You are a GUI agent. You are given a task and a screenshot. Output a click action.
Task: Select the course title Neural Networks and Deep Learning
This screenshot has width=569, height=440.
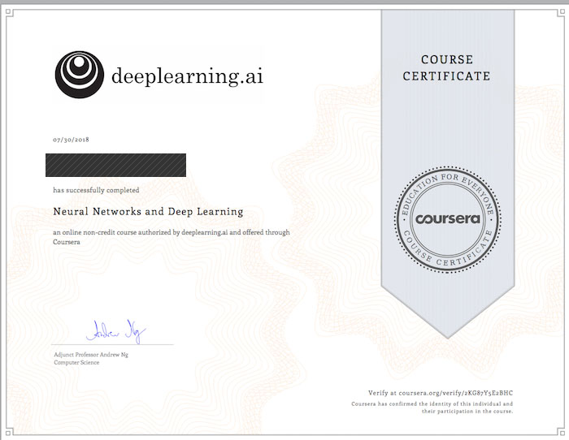(148, 212)
